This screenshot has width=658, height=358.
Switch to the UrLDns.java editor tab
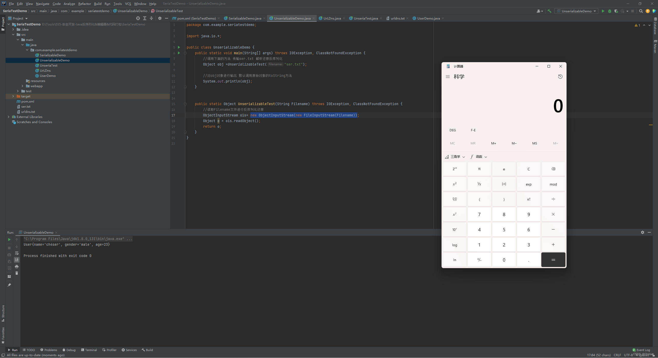point(332,18)
